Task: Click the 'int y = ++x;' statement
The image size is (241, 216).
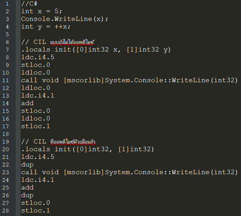Action: 46,27
